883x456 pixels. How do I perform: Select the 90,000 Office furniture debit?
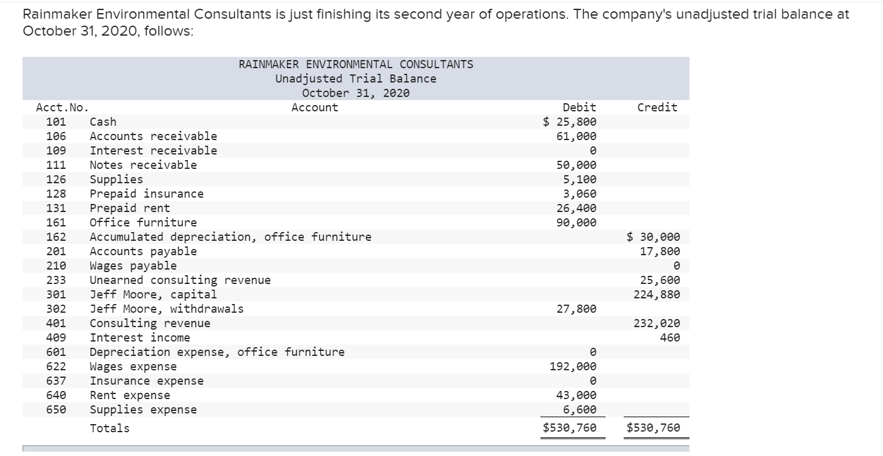pos(576,222)
